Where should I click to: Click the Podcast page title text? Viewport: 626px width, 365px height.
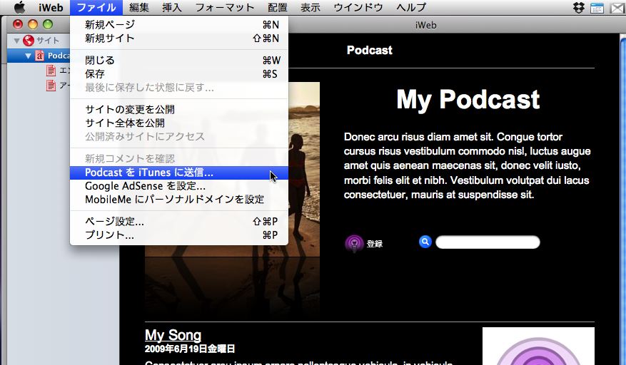pos(369,51)
